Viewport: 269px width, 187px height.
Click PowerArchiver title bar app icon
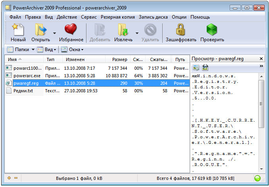click(x=8, y=8)
